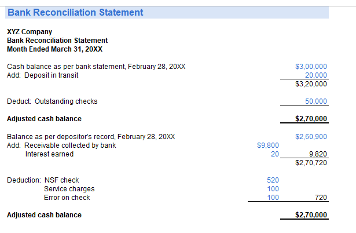Select the $3,20,000 subtotal cell
Image resolution: width=356 pixels, height=233 pixels.
coord(311,84)
